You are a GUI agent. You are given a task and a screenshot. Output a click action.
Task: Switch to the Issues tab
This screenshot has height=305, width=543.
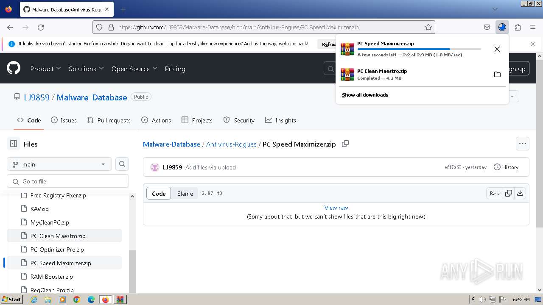point(64,120)
